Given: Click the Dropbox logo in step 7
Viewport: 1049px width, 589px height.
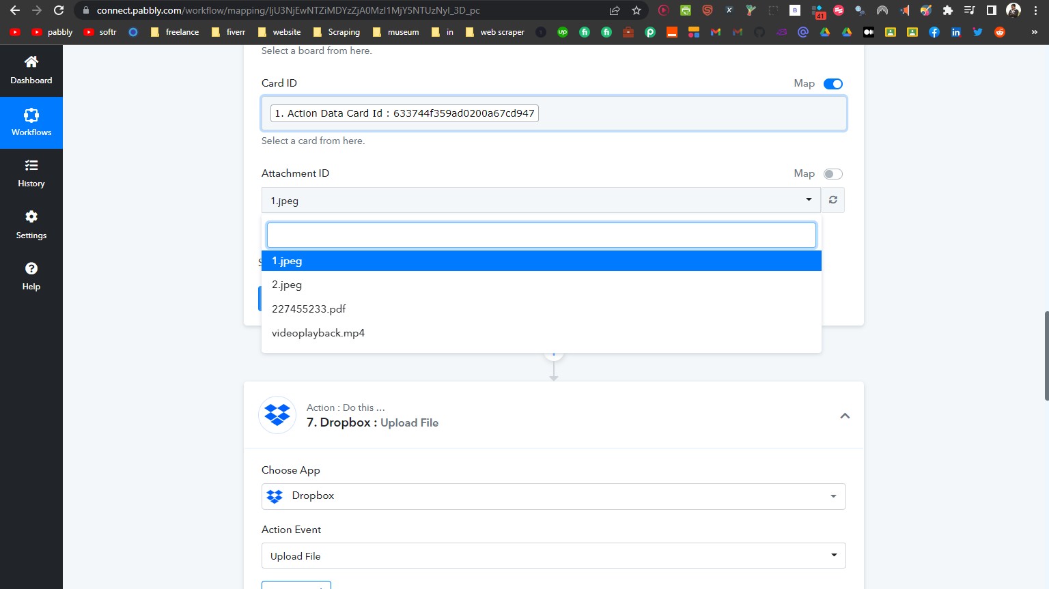Looking at the screenshot, I should tap(277, 415).
